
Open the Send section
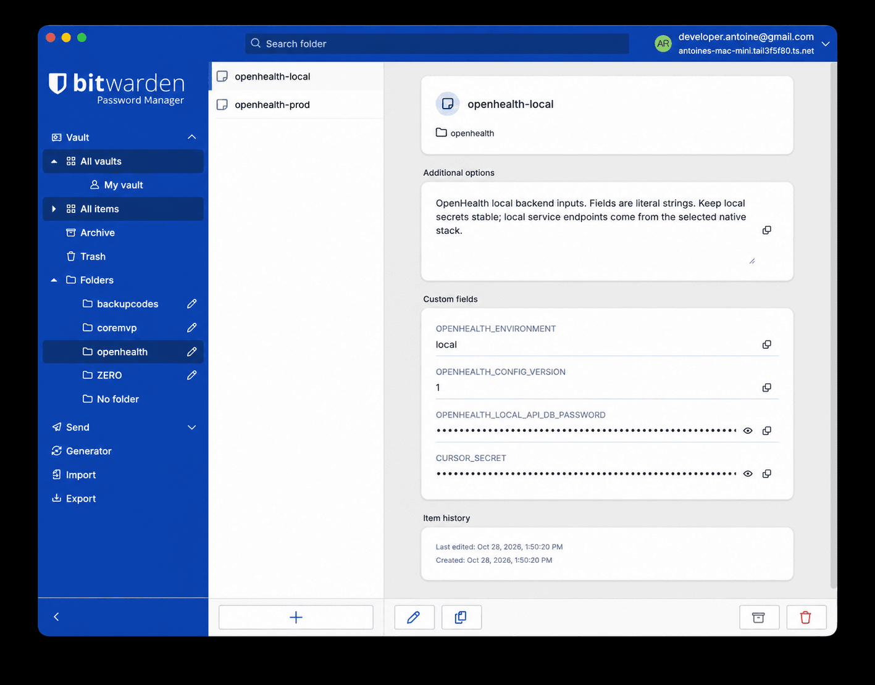coord(77,427)
